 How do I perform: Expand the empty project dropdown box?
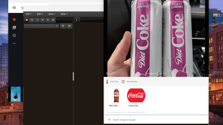coord(41,26)
